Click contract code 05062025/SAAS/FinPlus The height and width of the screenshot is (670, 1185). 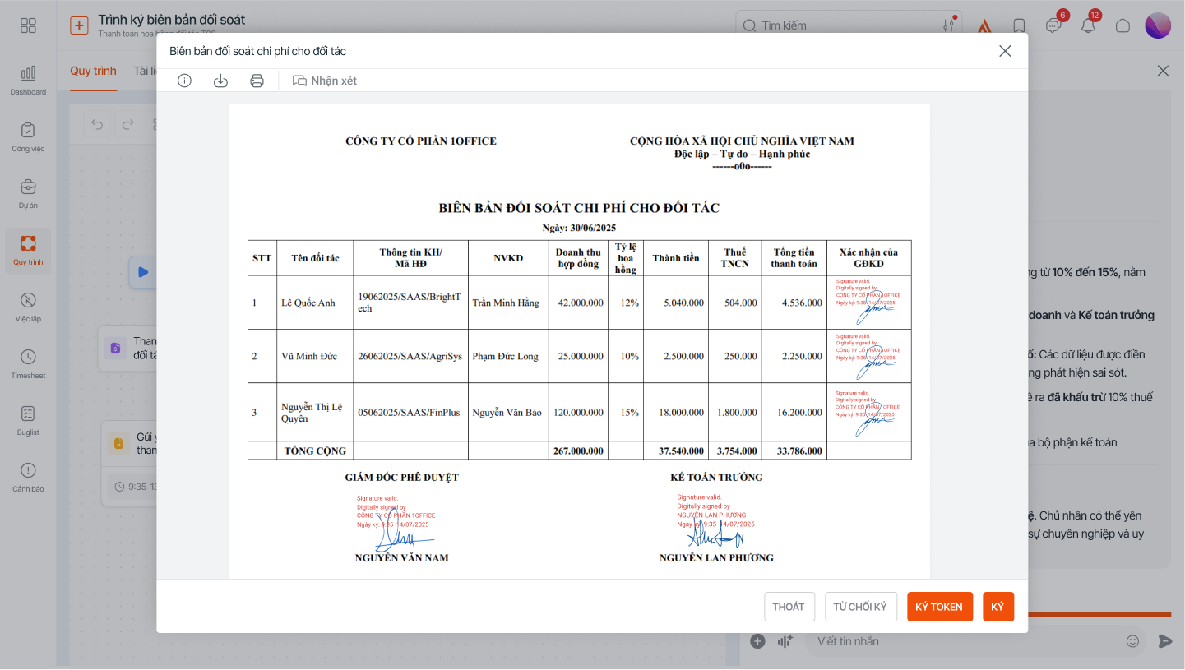tap(410, 413)
